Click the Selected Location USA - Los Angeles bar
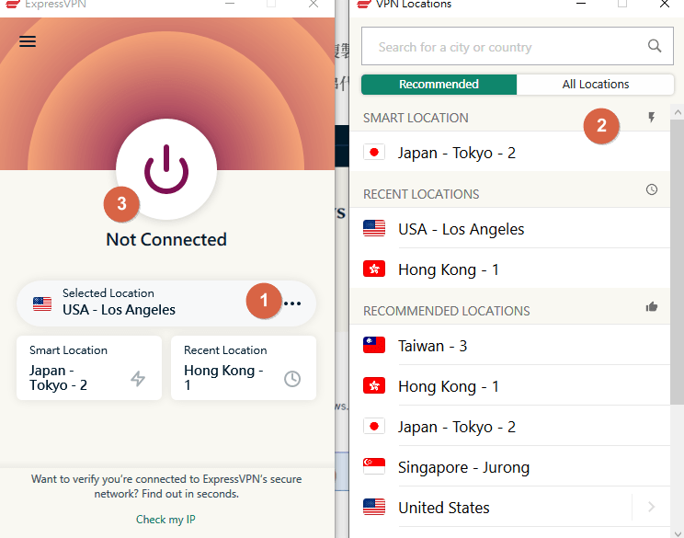This screenshot has width=684, height=538. pos(166,303)
